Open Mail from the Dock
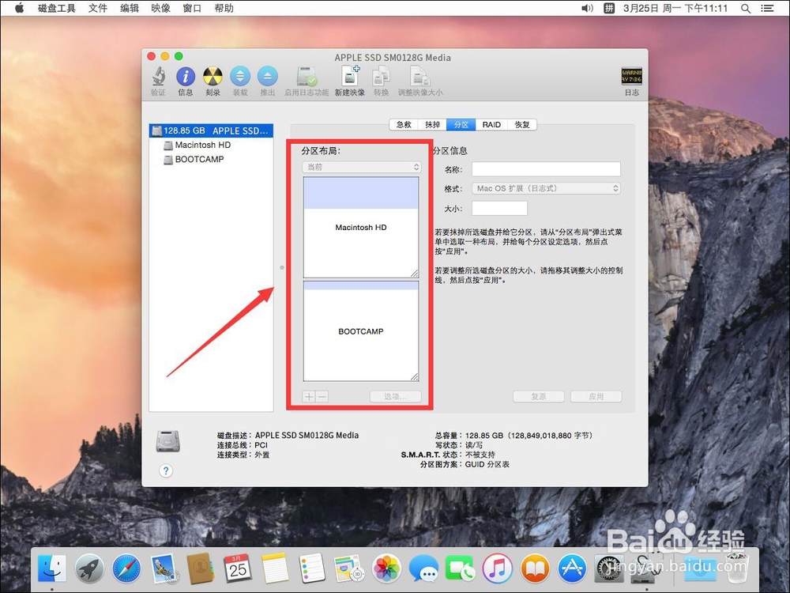The height and width of the screenshot is (593, 790). [164, 568]
